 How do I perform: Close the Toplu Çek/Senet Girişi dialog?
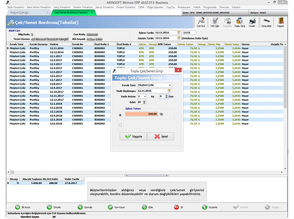[178, 70]
